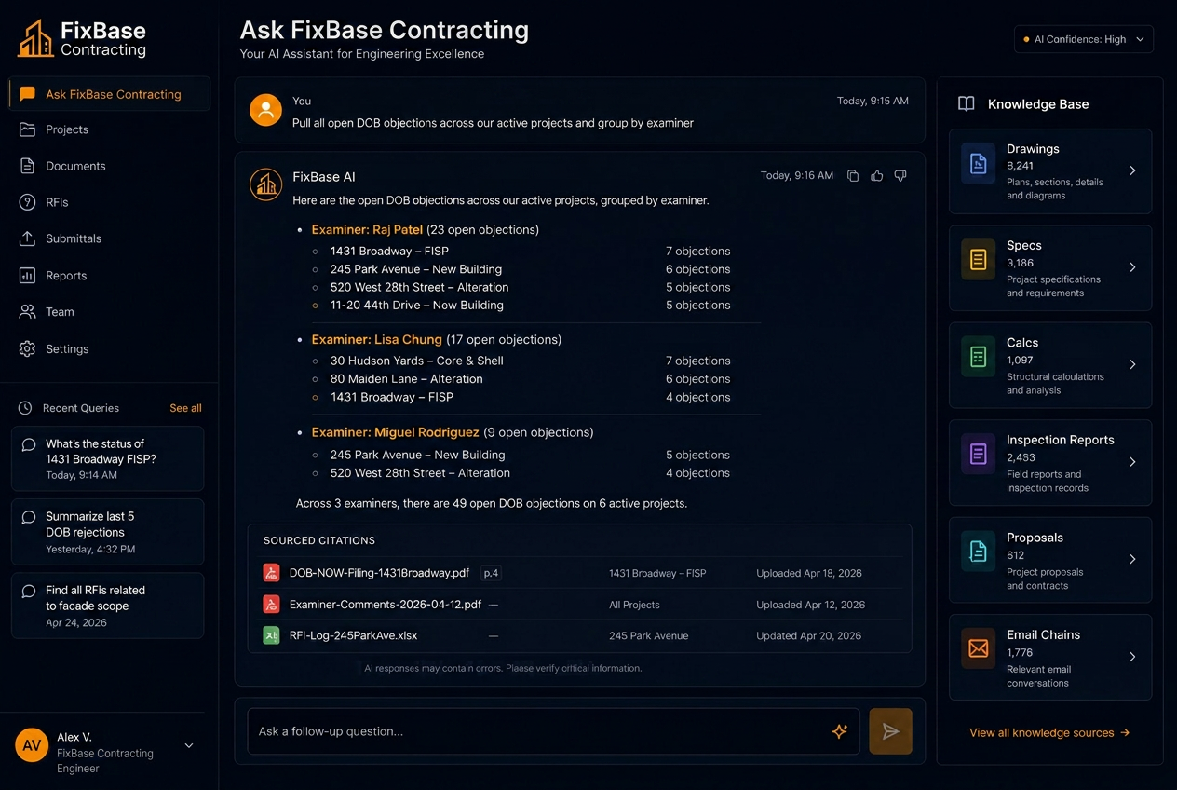Open RFIs in the sidebar
Image resolution: width=1177 pixels, height=790 pixels.
pos(109,202)
